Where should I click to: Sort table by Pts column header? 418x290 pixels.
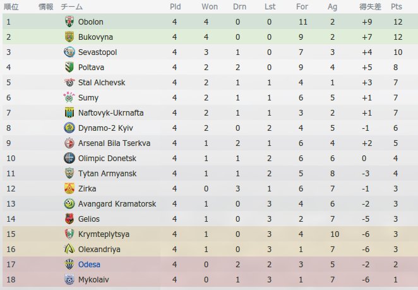point(397,6)
